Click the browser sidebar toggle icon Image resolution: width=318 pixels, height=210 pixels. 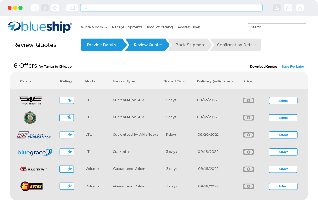click(72, 8)
